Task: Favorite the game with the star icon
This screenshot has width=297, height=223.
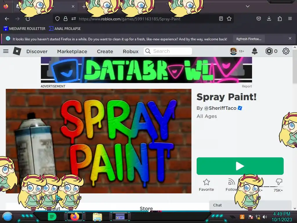Action: click(207, 182)
